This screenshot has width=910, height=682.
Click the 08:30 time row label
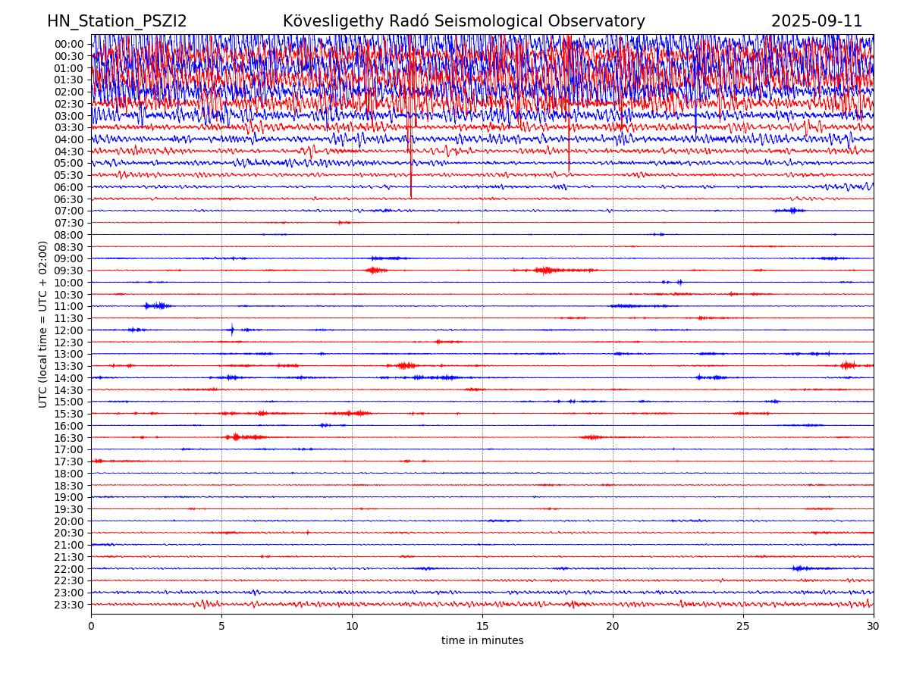point(69,247)
